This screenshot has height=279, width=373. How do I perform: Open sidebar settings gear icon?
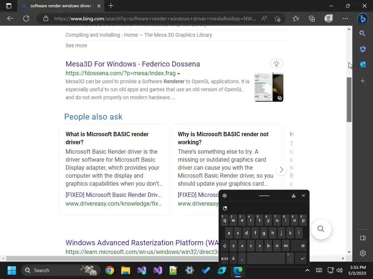[x=362, y=253]
